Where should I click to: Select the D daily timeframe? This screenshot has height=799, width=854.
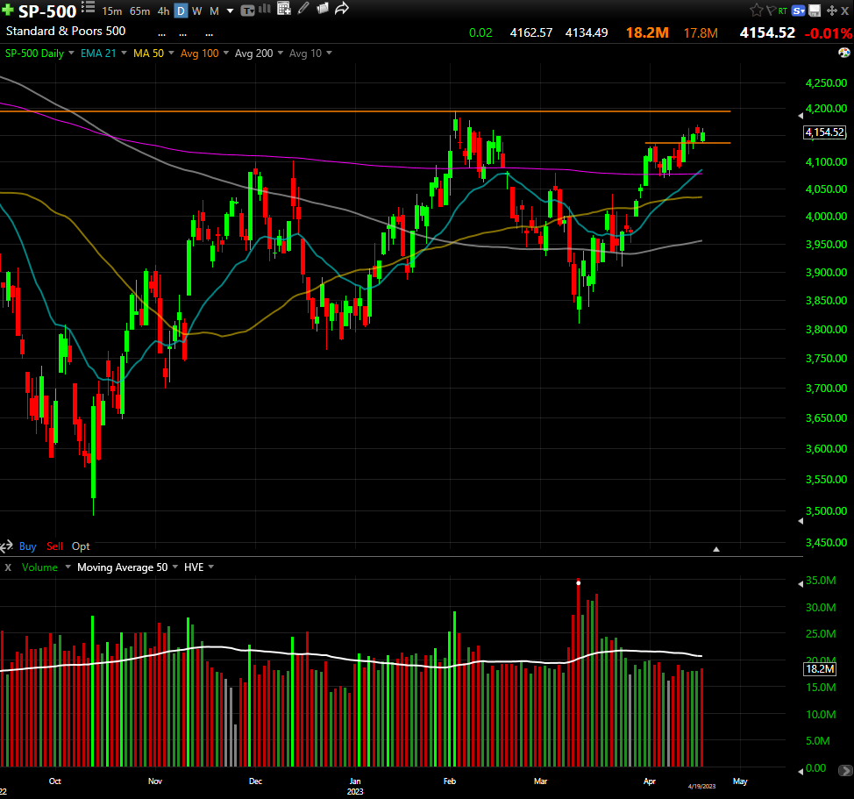point(181,11)
